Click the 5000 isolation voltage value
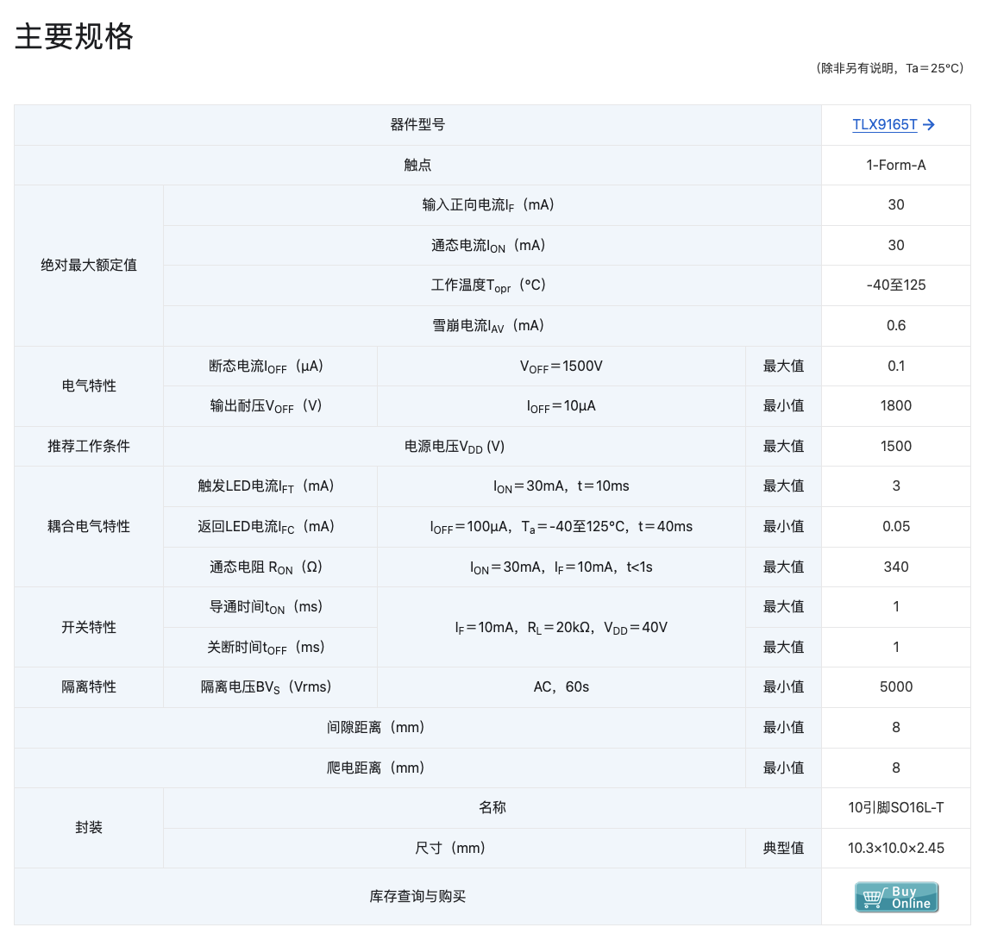This screenshot has height=940, width=985. [895, 687]
